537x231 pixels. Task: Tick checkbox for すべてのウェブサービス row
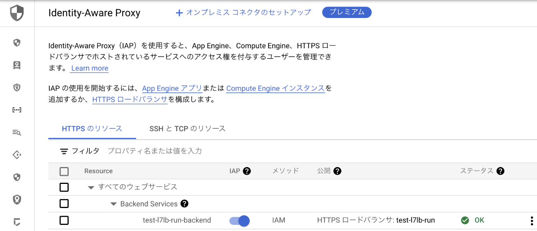(x=64, y=187)
